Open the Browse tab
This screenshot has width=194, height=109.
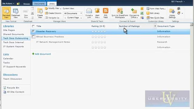point(27,4)
